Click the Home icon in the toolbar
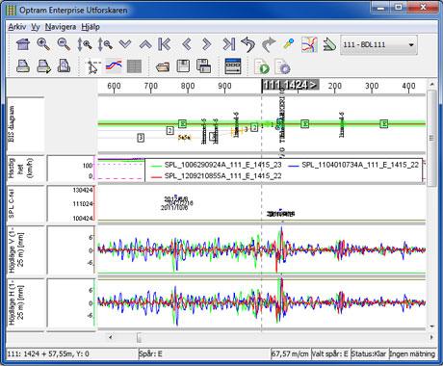This screenshot has width=443, height=366. [23, 44]
